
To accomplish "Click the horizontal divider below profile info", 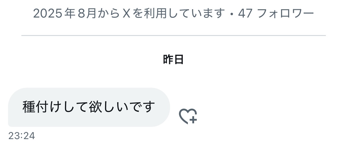I will coord(174,35).
